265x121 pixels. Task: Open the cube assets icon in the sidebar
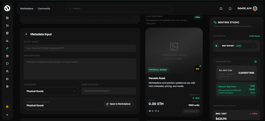(x=7, y=56)
